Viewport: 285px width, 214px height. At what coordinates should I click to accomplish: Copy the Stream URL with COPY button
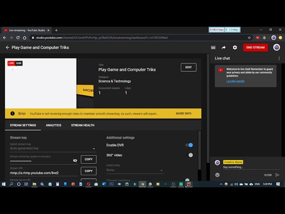[89, 171]
